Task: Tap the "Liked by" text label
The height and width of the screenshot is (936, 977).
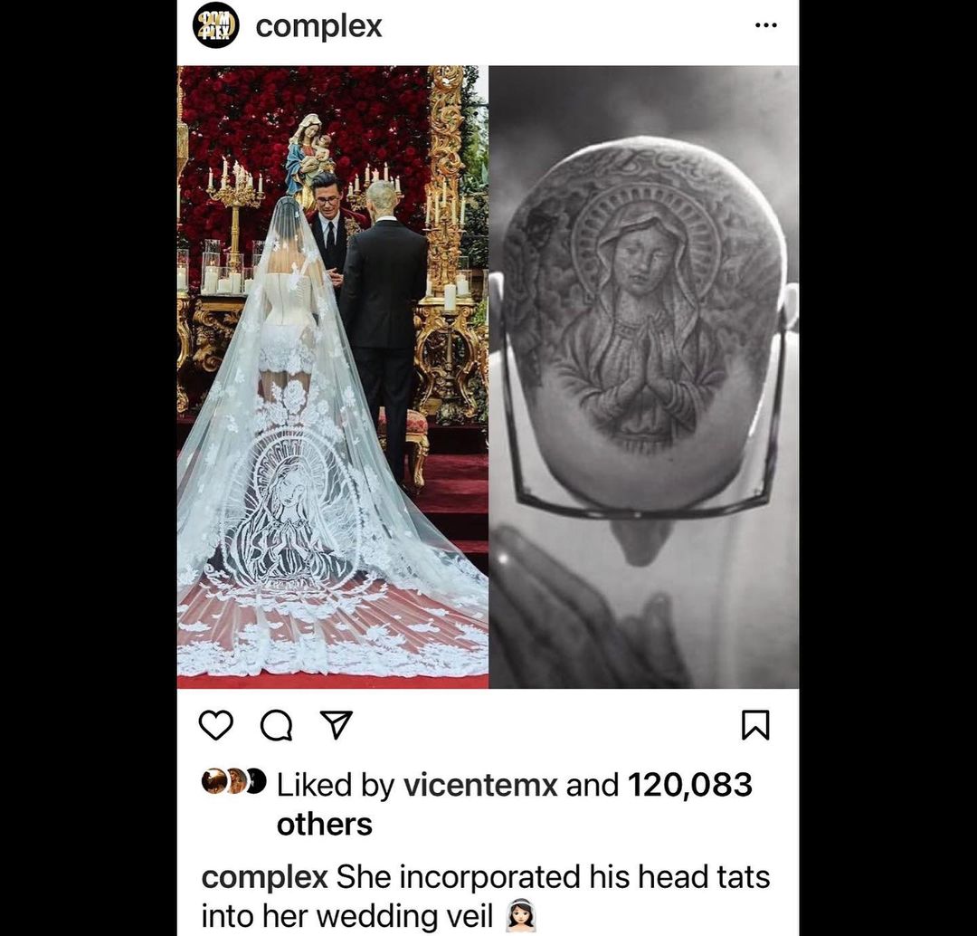Action: tap(336, 785)
